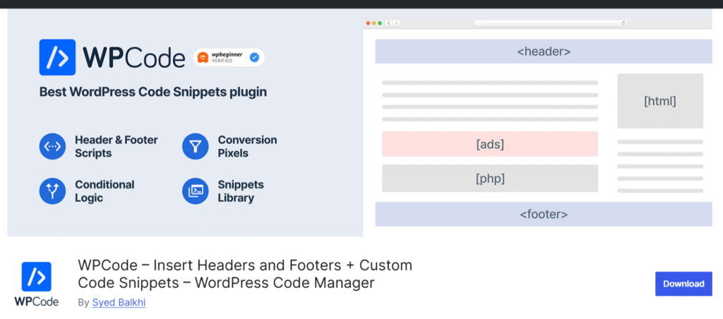
Task: Click the yellow minimize dot in mockup browser
Action: (x=374, y=23)
